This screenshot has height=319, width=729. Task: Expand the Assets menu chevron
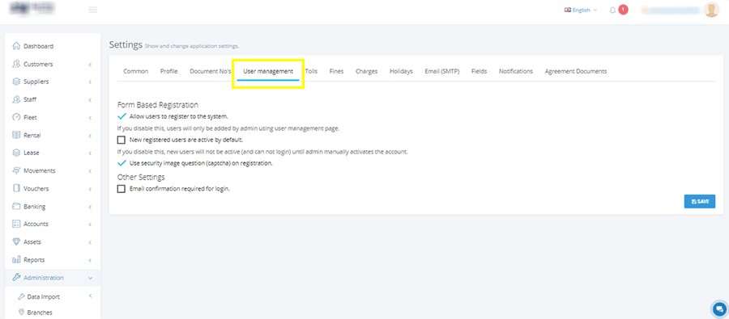pyautogui.click(x=90, y=242)
